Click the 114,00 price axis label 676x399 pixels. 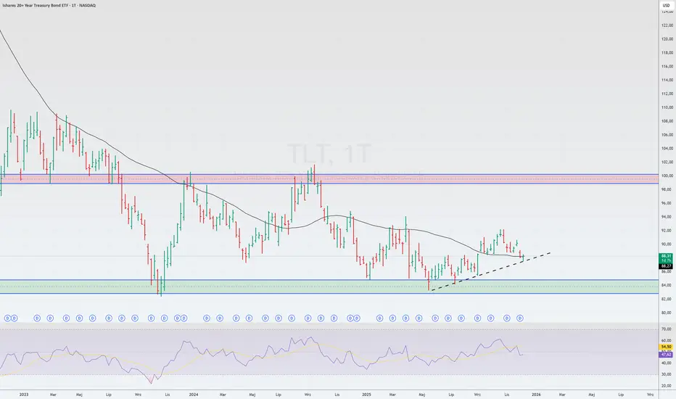667,81
